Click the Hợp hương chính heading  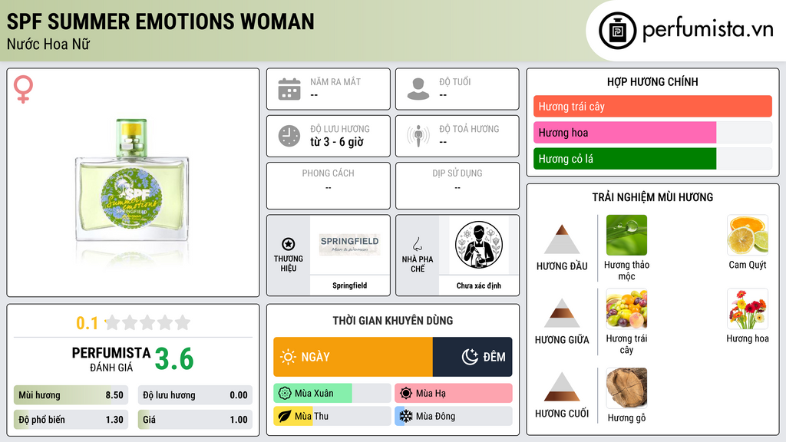pyautogui.click(x=652, y=81)
